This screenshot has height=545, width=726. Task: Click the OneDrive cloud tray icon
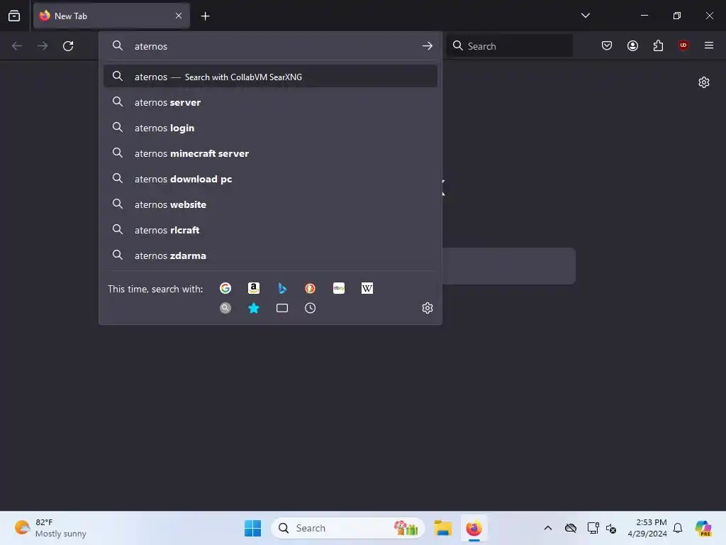pyautogui.click(x=571, y=528)
